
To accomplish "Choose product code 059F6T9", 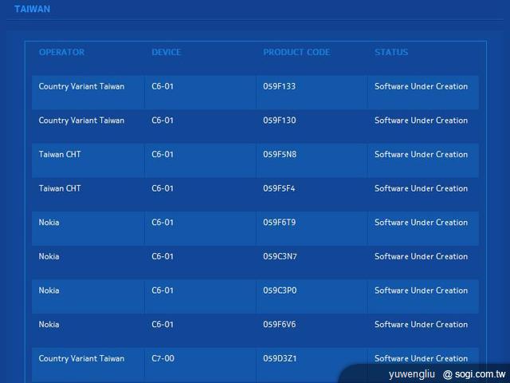I will (x=279, y=223).
